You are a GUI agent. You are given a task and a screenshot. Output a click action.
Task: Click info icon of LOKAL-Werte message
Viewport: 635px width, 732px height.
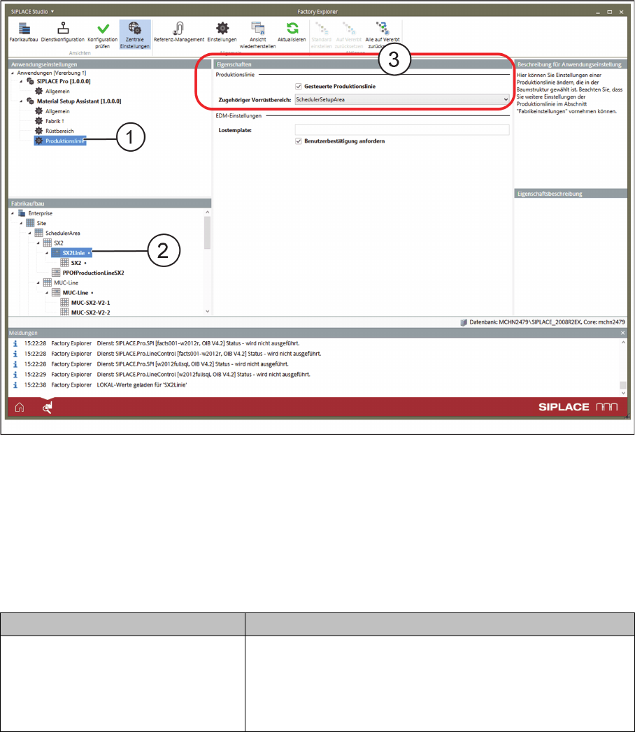pos(15,385)
